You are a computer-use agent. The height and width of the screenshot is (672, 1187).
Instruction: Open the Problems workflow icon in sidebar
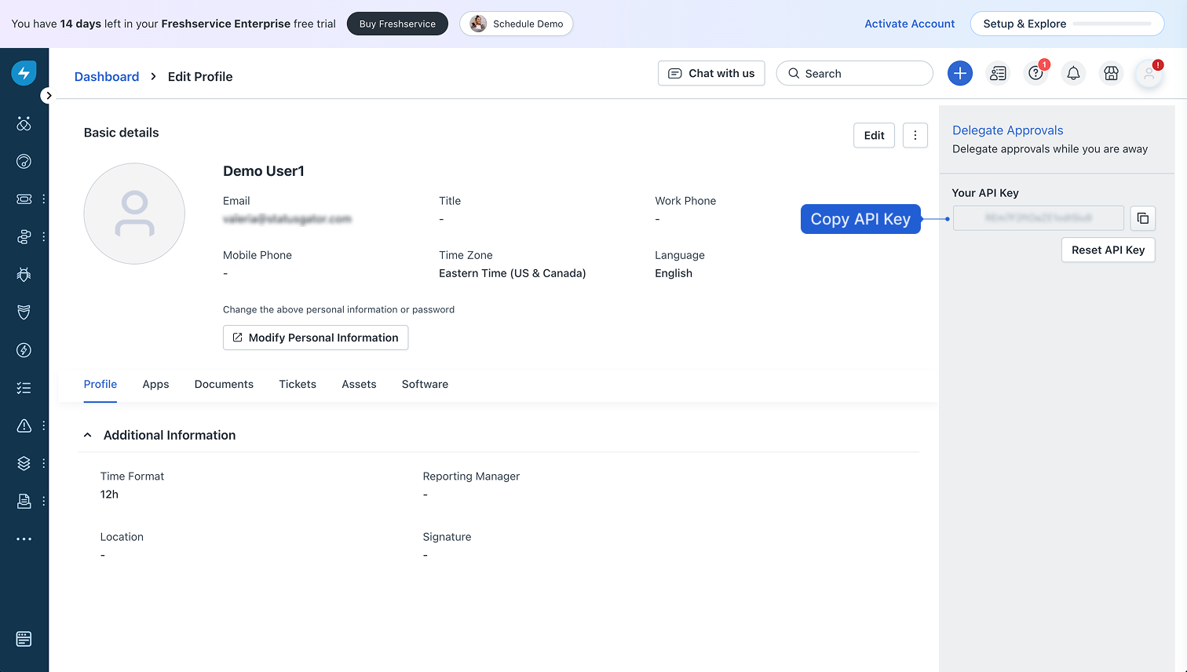[x=24, y=237]
